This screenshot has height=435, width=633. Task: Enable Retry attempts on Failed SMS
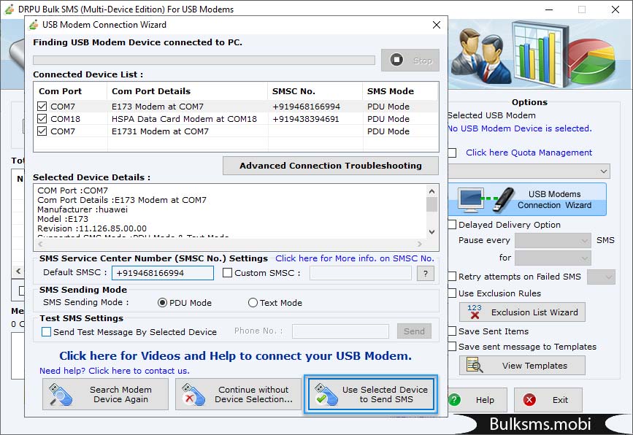tap(452, 277)
